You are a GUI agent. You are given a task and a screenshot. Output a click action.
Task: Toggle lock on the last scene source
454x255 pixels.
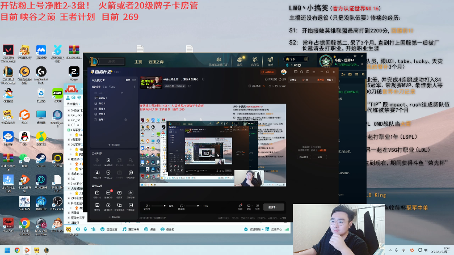125,120
